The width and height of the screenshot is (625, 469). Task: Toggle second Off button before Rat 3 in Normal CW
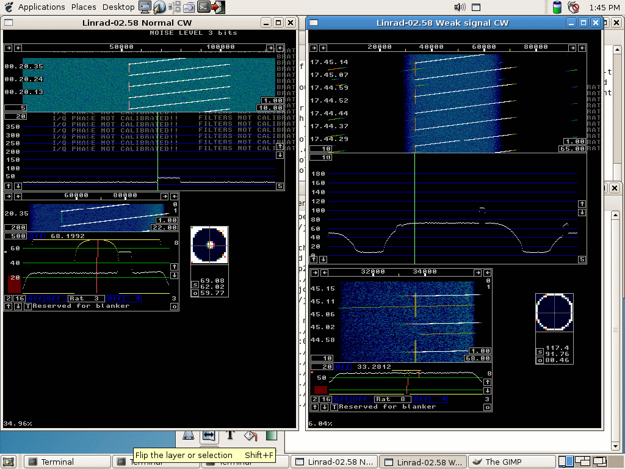click(x=52, y=298)
